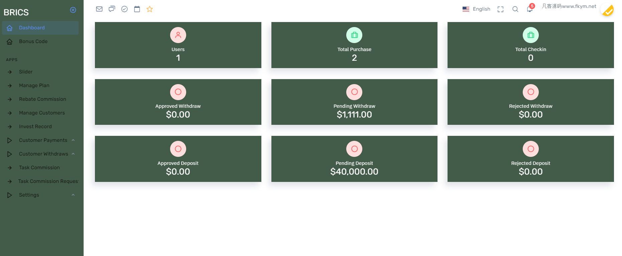Toggle the sidebar collapse radio icon

click(x=73, y=10)
